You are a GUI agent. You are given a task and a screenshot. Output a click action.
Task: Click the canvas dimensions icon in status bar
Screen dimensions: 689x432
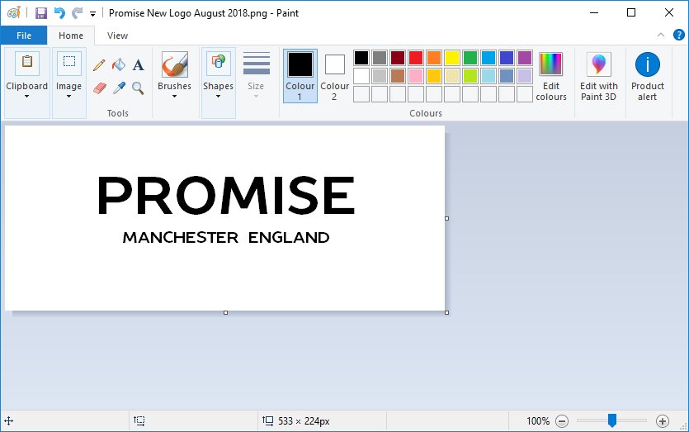pos(267,421)
